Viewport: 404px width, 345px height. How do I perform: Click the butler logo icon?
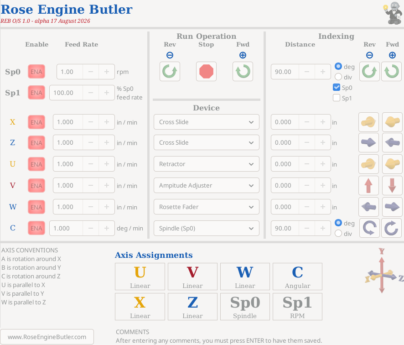[x=393, y=13]
